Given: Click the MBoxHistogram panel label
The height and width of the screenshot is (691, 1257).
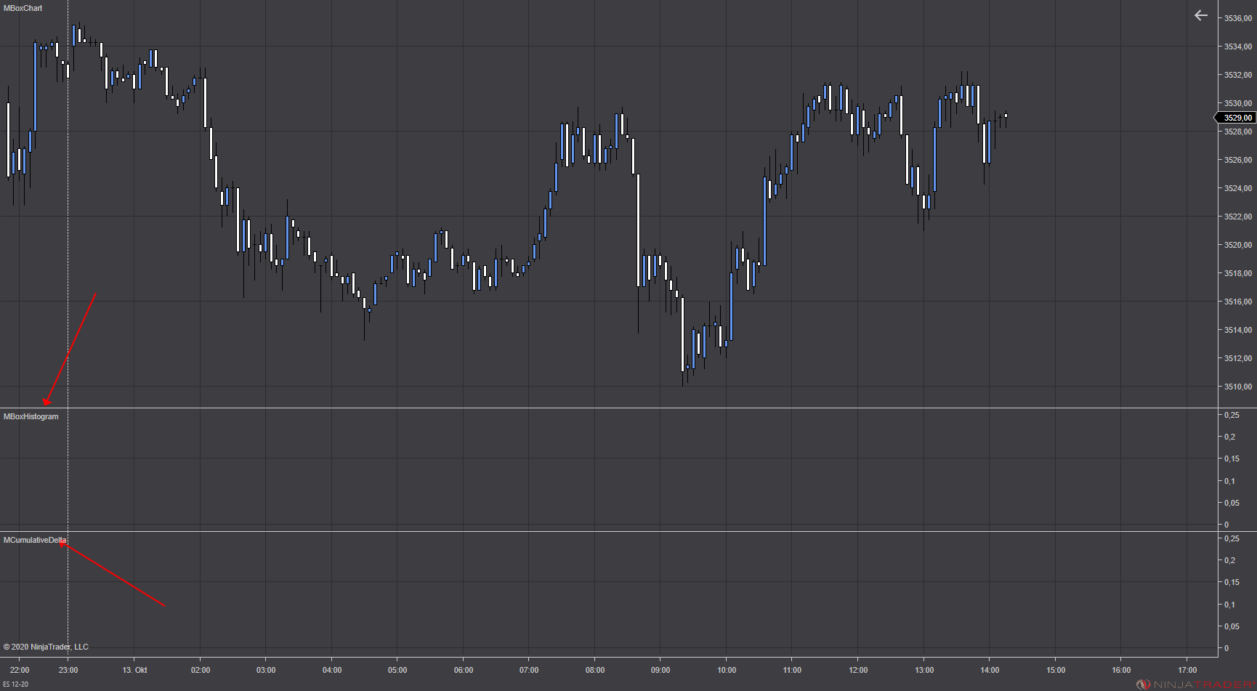Looking at the screenshot, I should pyautogui.click(x=31, y=416).
